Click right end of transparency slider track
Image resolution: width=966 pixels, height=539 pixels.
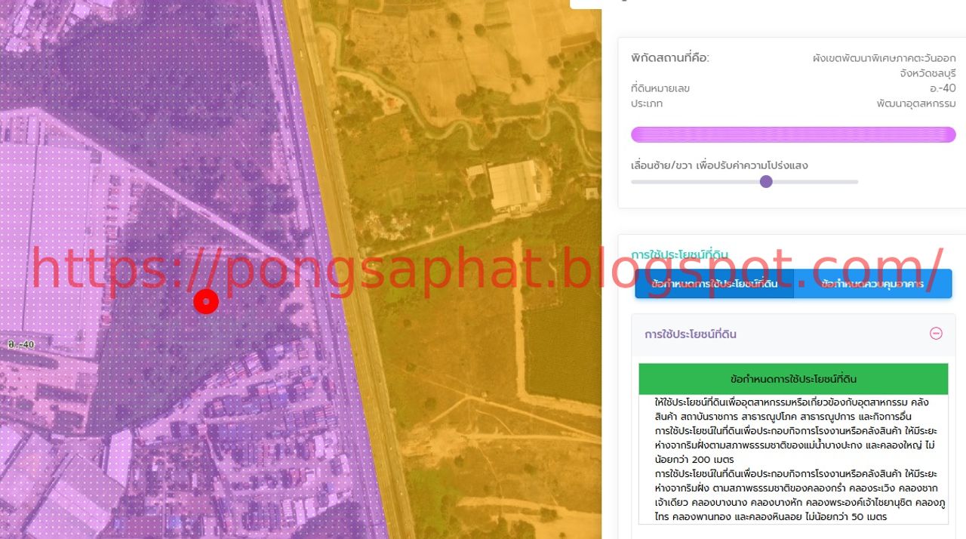pos(854,181)
